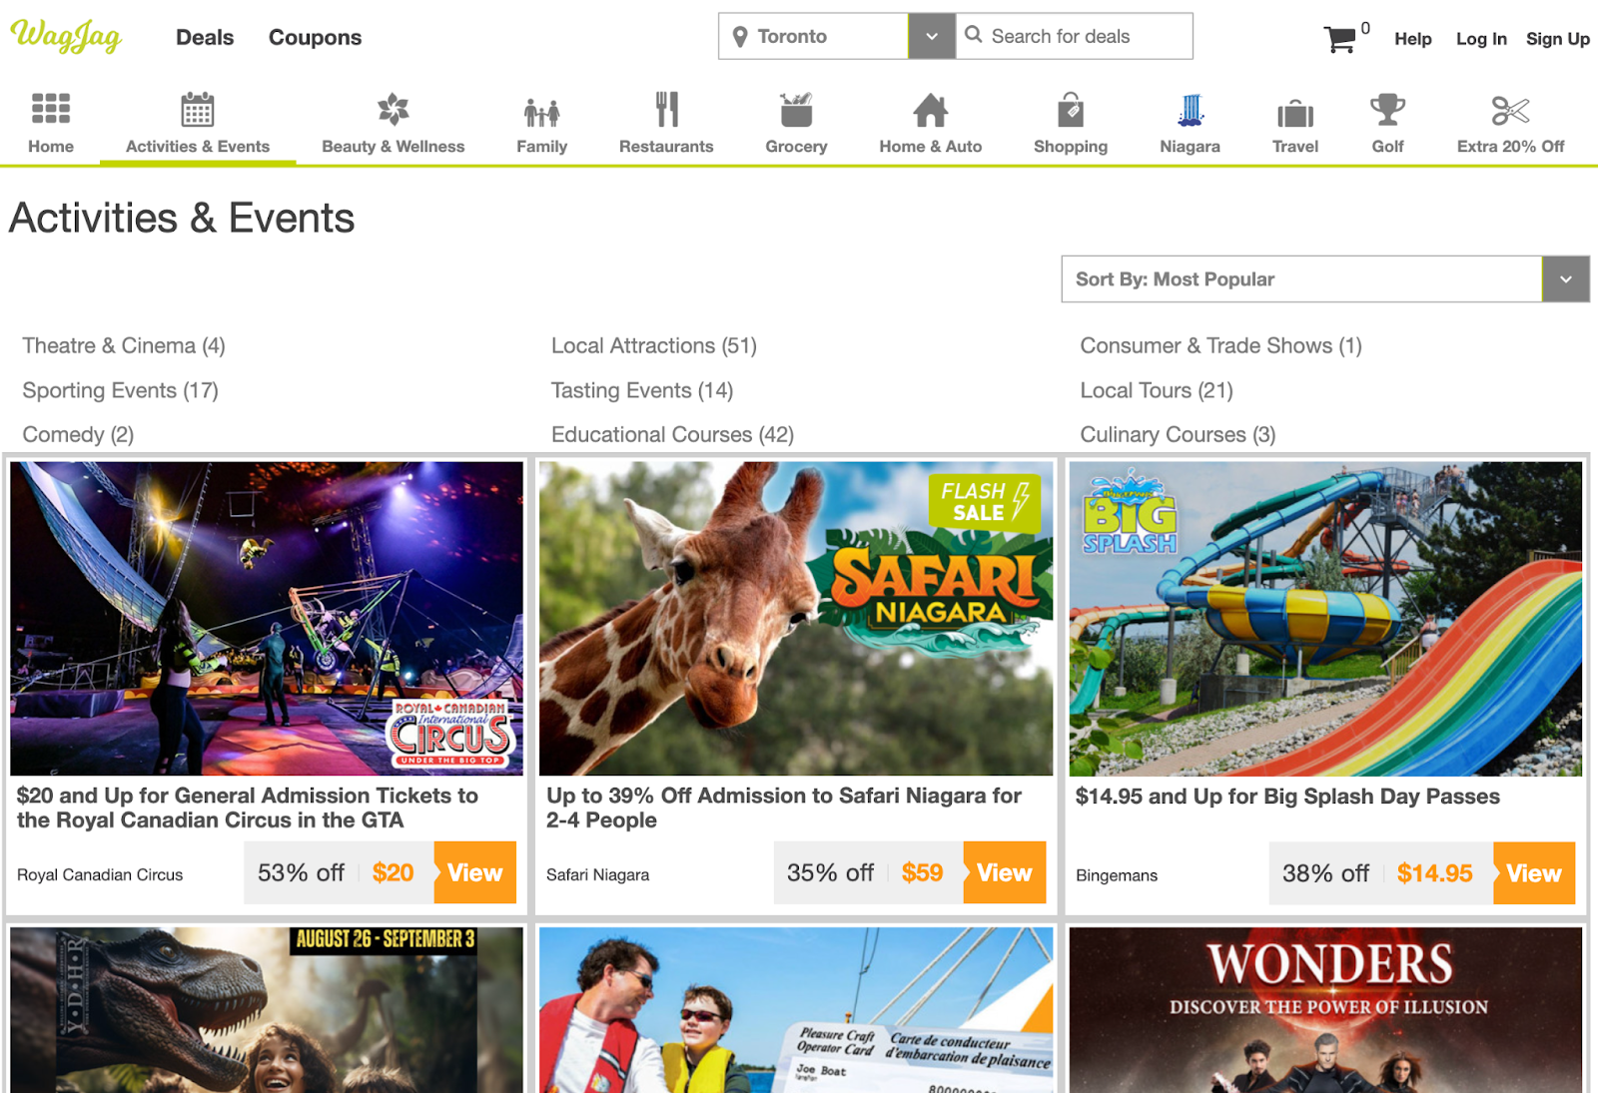Filter by Theatre & Cinema (4)
This screenshot has width=1598, height=1093.
click(124, 345)
